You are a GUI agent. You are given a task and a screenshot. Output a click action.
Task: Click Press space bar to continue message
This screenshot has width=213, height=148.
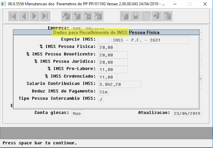40,143
